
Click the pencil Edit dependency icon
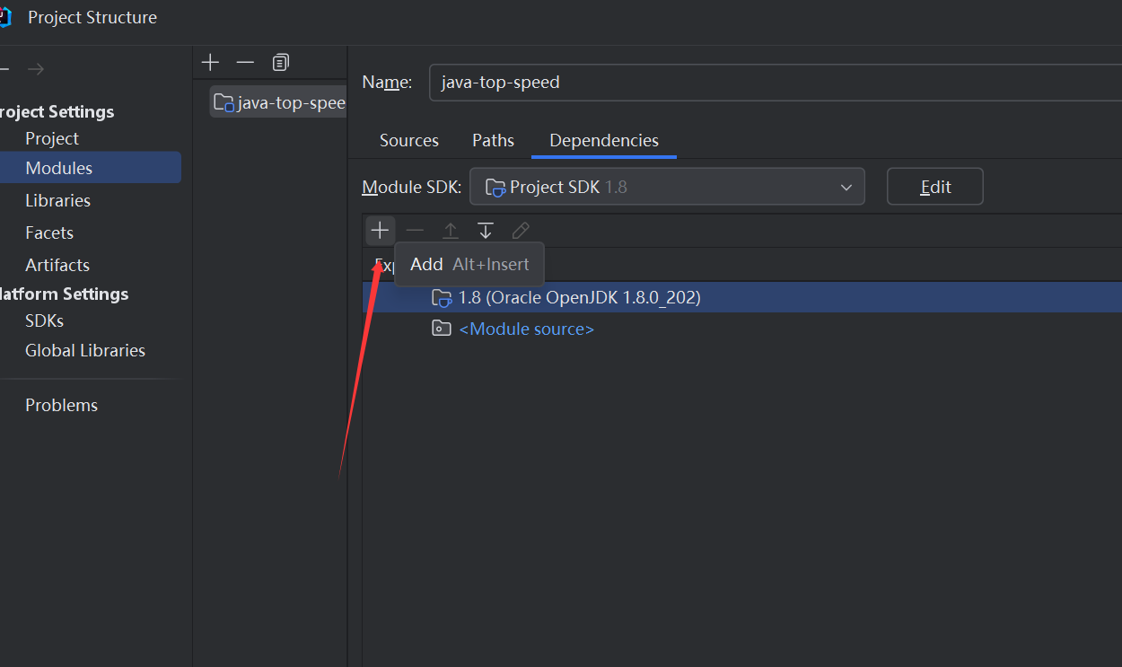521,231
